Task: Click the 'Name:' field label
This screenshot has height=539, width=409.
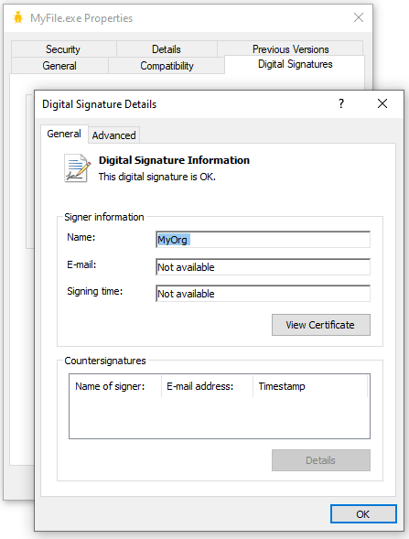Action: [x=81, y=237]
